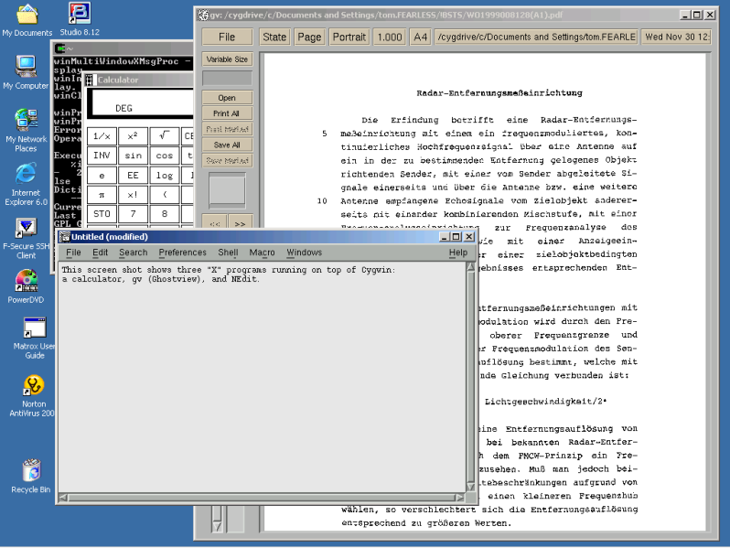
Task: Open the Search menu in NEdit
Action: (x=134, y=253)
